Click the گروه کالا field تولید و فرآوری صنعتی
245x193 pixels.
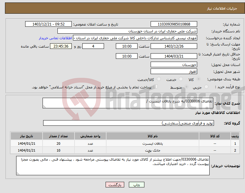click(129, 123)
